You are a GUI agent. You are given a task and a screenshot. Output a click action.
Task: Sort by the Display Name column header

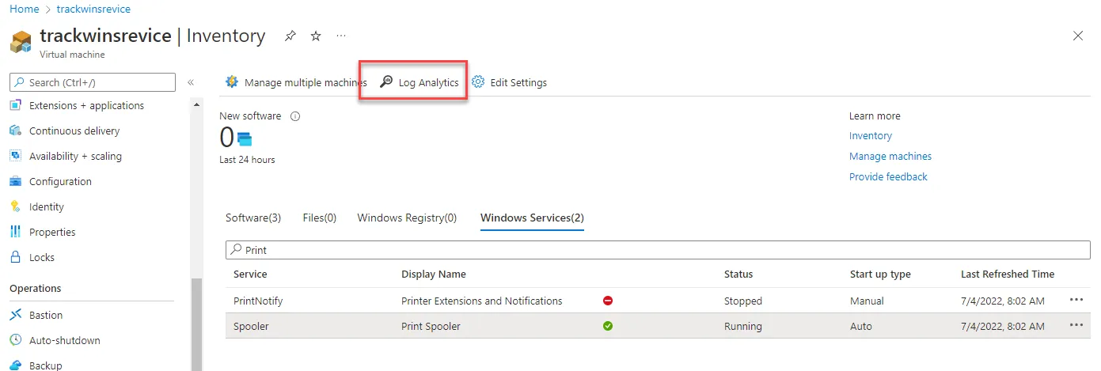point(434,274)
